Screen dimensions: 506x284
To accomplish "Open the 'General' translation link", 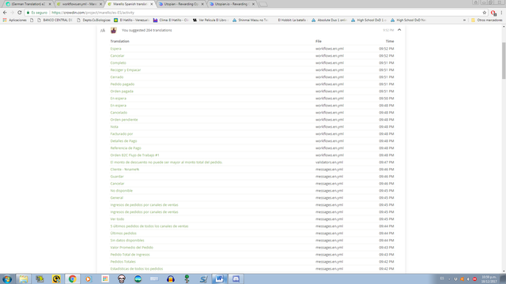I will pyautogui.click(x=117, y=197).
